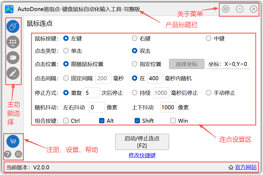
Task: Focus the fixed interval 200 field
Action: click(103, 78)
